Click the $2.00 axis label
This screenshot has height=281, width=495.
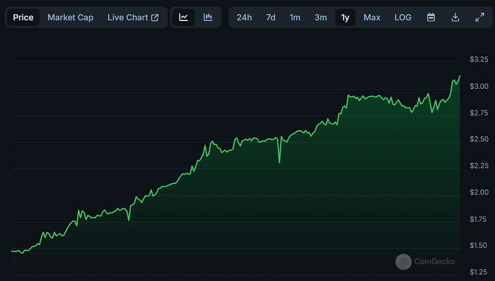pyautogui.click(x=479, y=192)
